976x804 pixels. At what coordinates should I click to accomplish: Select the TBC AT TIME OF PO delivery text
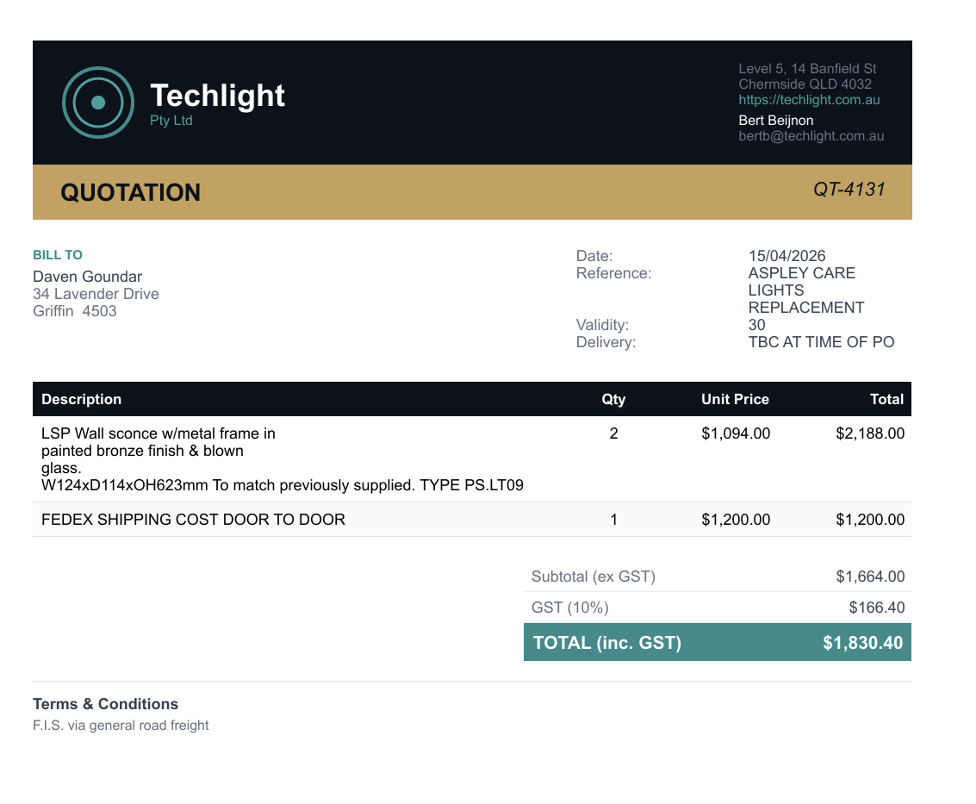(821, 342)
